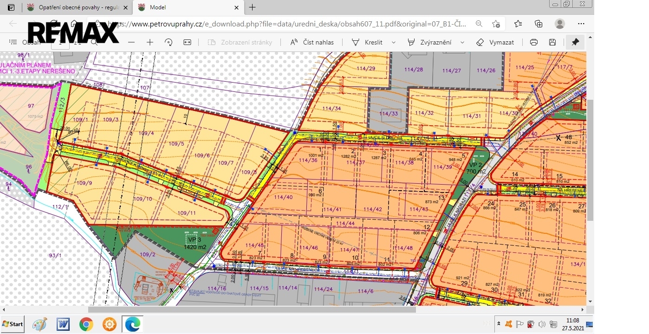649x334 pixels.
Task: Expand the Kreslit pen options dropdown
Action: coord(394,42)
